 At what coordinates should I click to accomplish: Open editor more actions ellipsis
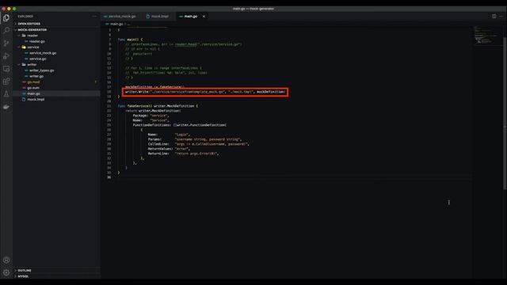(501, 16)
